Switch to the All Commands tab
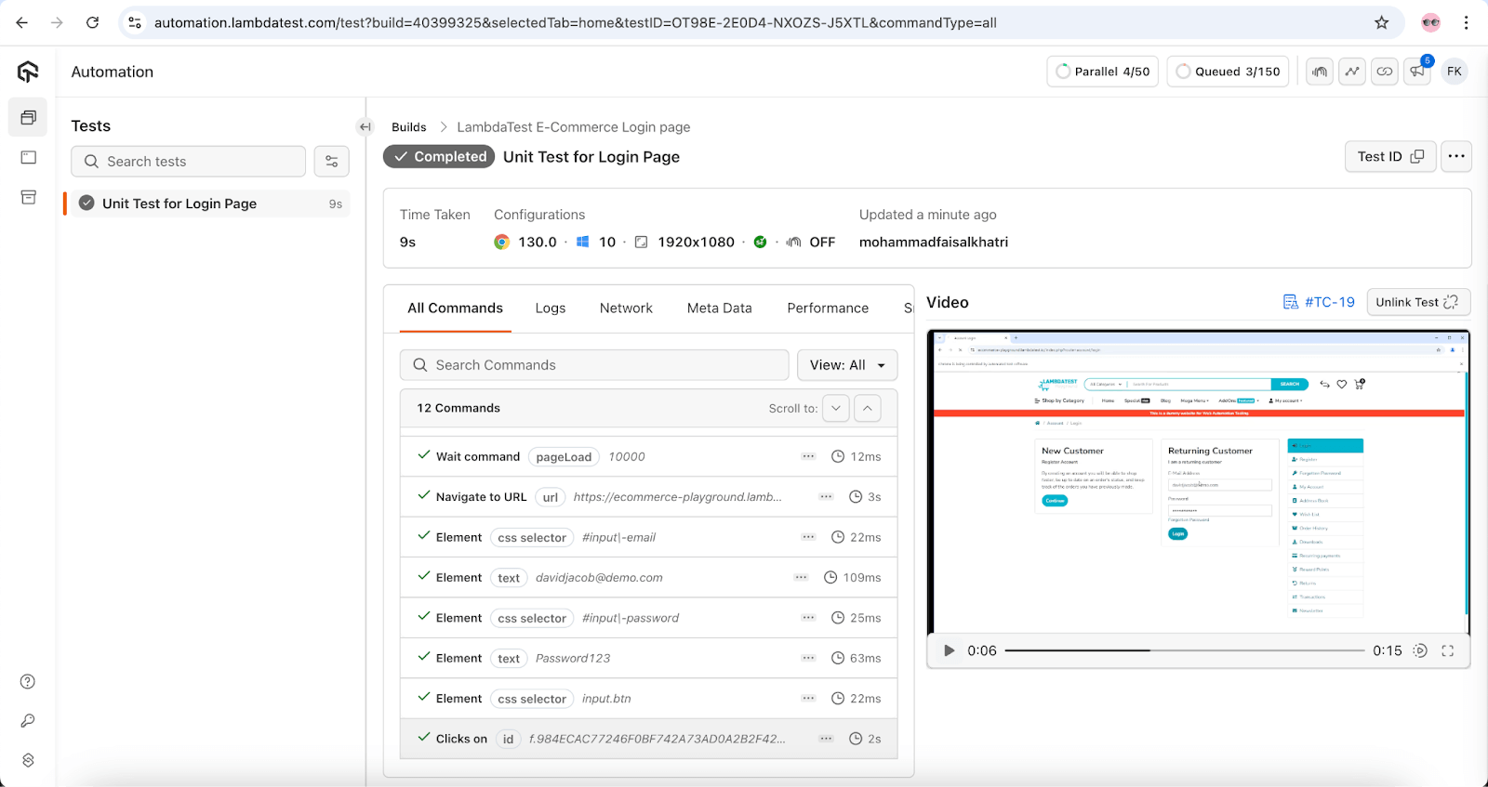The image size is (1488, 787). point(455,308)
